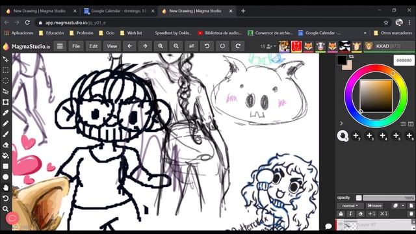The image size is (416, 234).
Task: Click the zoom in toolbar button
Action: pos(161,46)
